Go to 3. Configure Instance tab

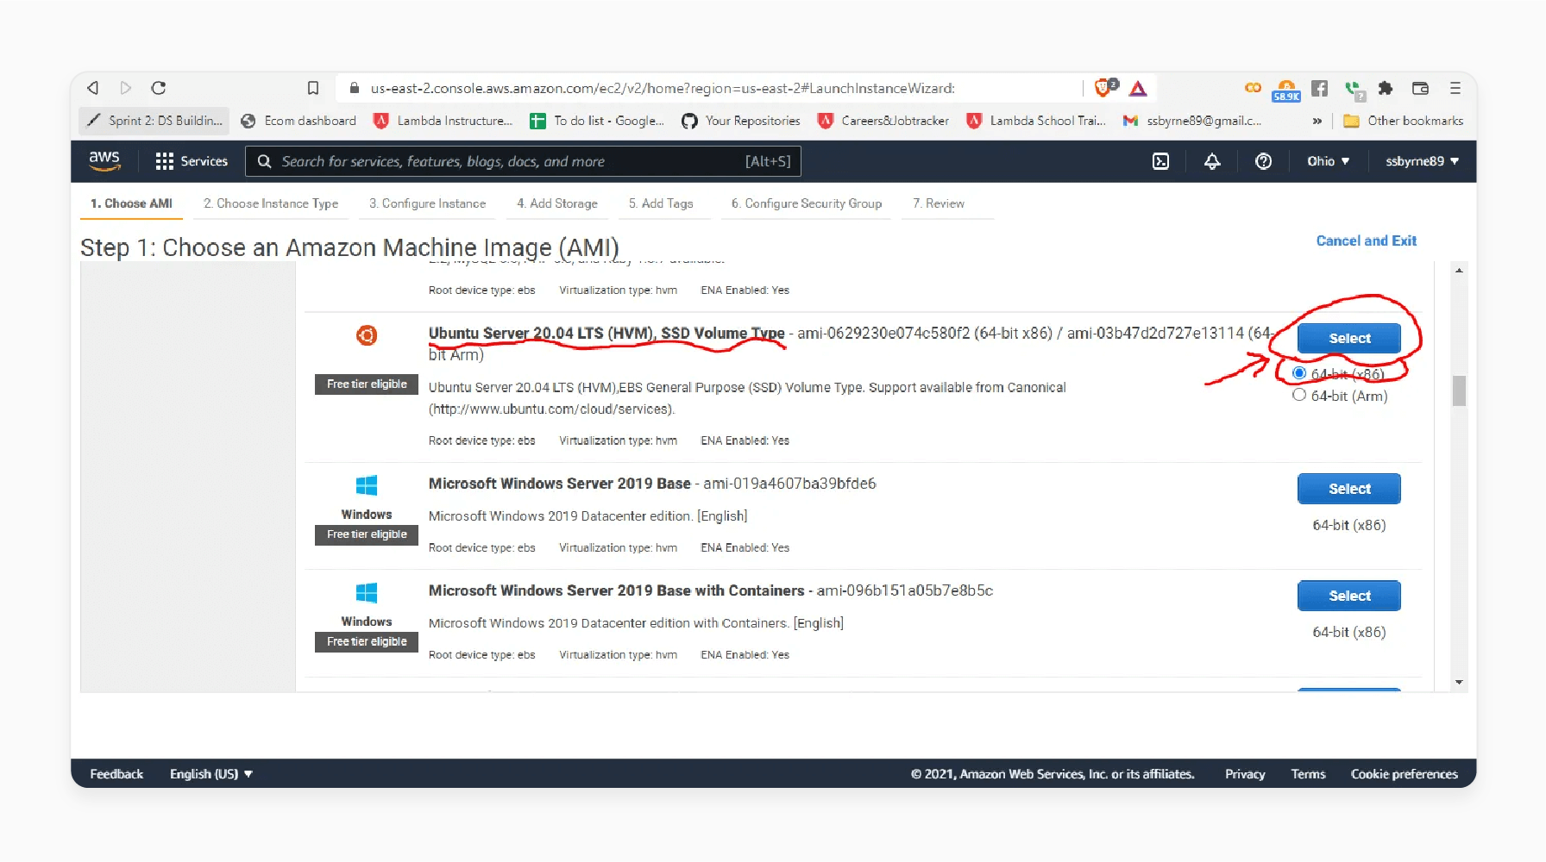428,203
